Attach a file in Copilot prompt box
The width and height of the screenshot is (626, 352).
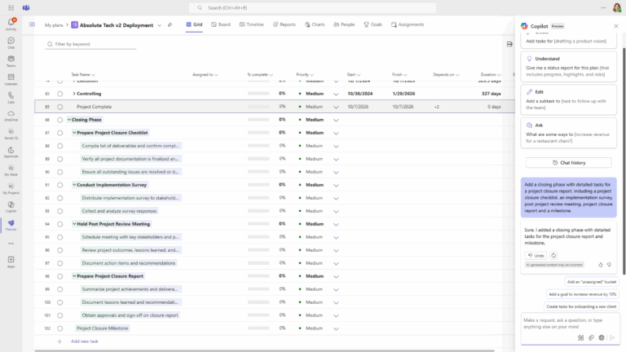point(591,337)
